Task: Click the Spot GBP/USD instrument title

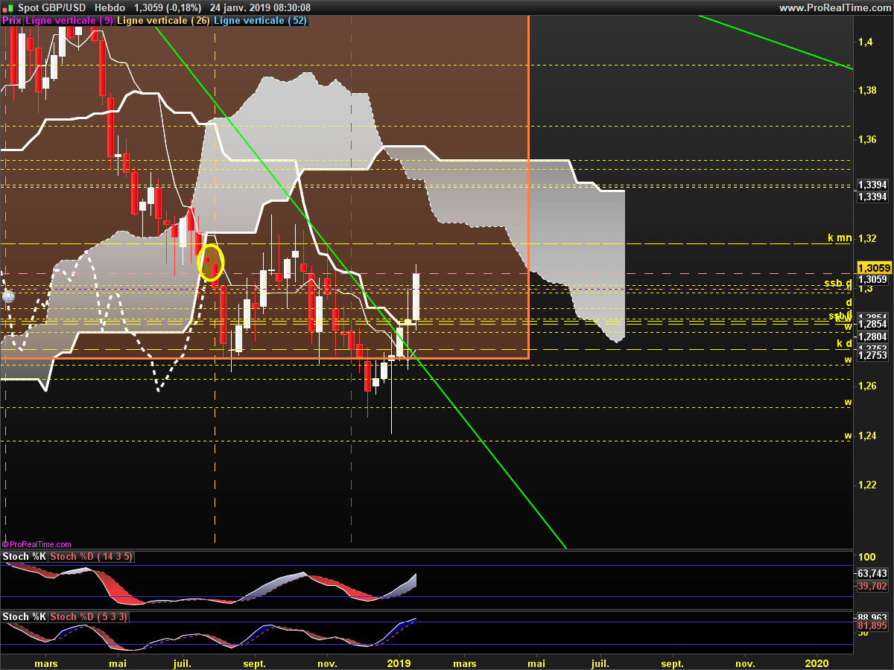Action: point(52,7)
